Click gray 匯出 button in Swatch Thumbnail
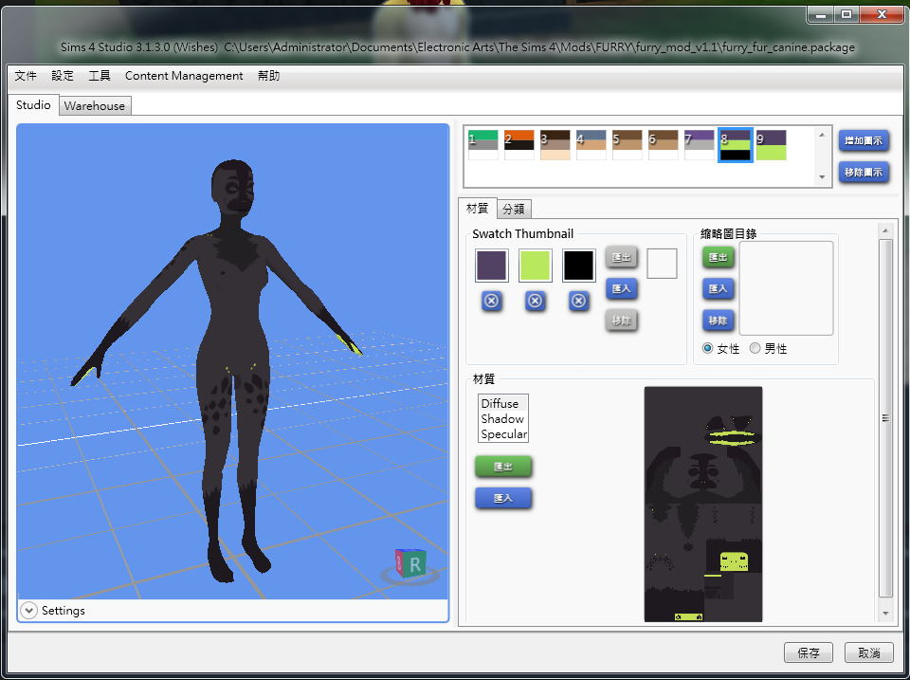Viewport: 910px width, 680px height. tap(621, 257)
